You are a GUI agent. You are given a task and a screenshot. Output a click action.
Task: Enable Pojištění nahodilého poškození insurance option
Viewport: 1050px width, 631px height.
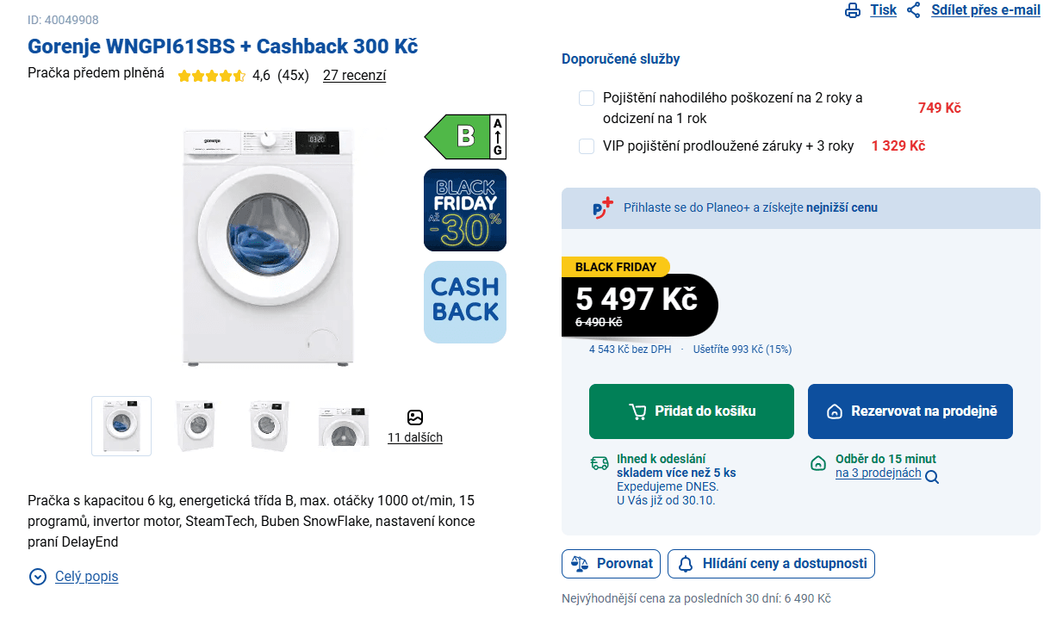tap(587, 98)
